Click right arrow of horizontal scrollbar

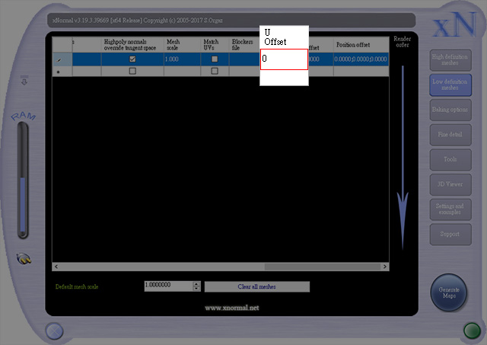click(x=385, y=267)
